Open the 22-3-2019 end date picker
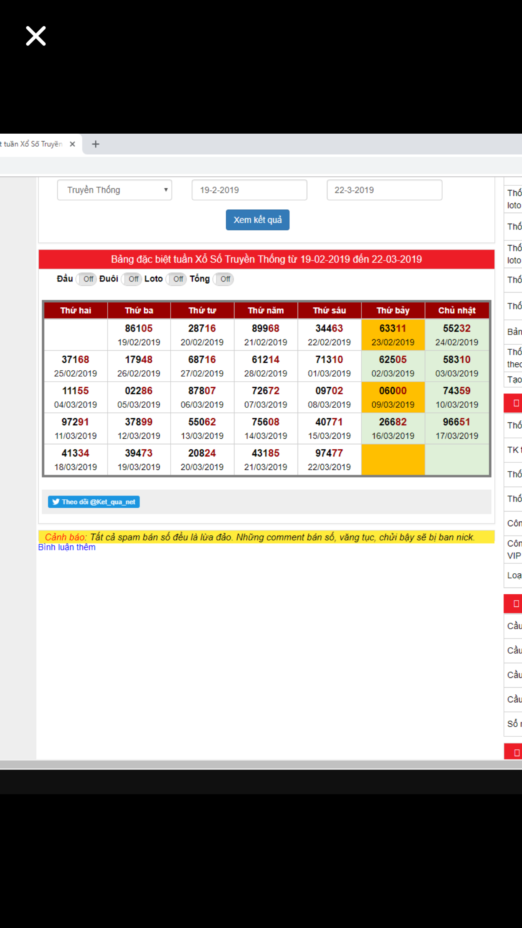The height and width of the screenshot is (928, 522). point(384,190)
